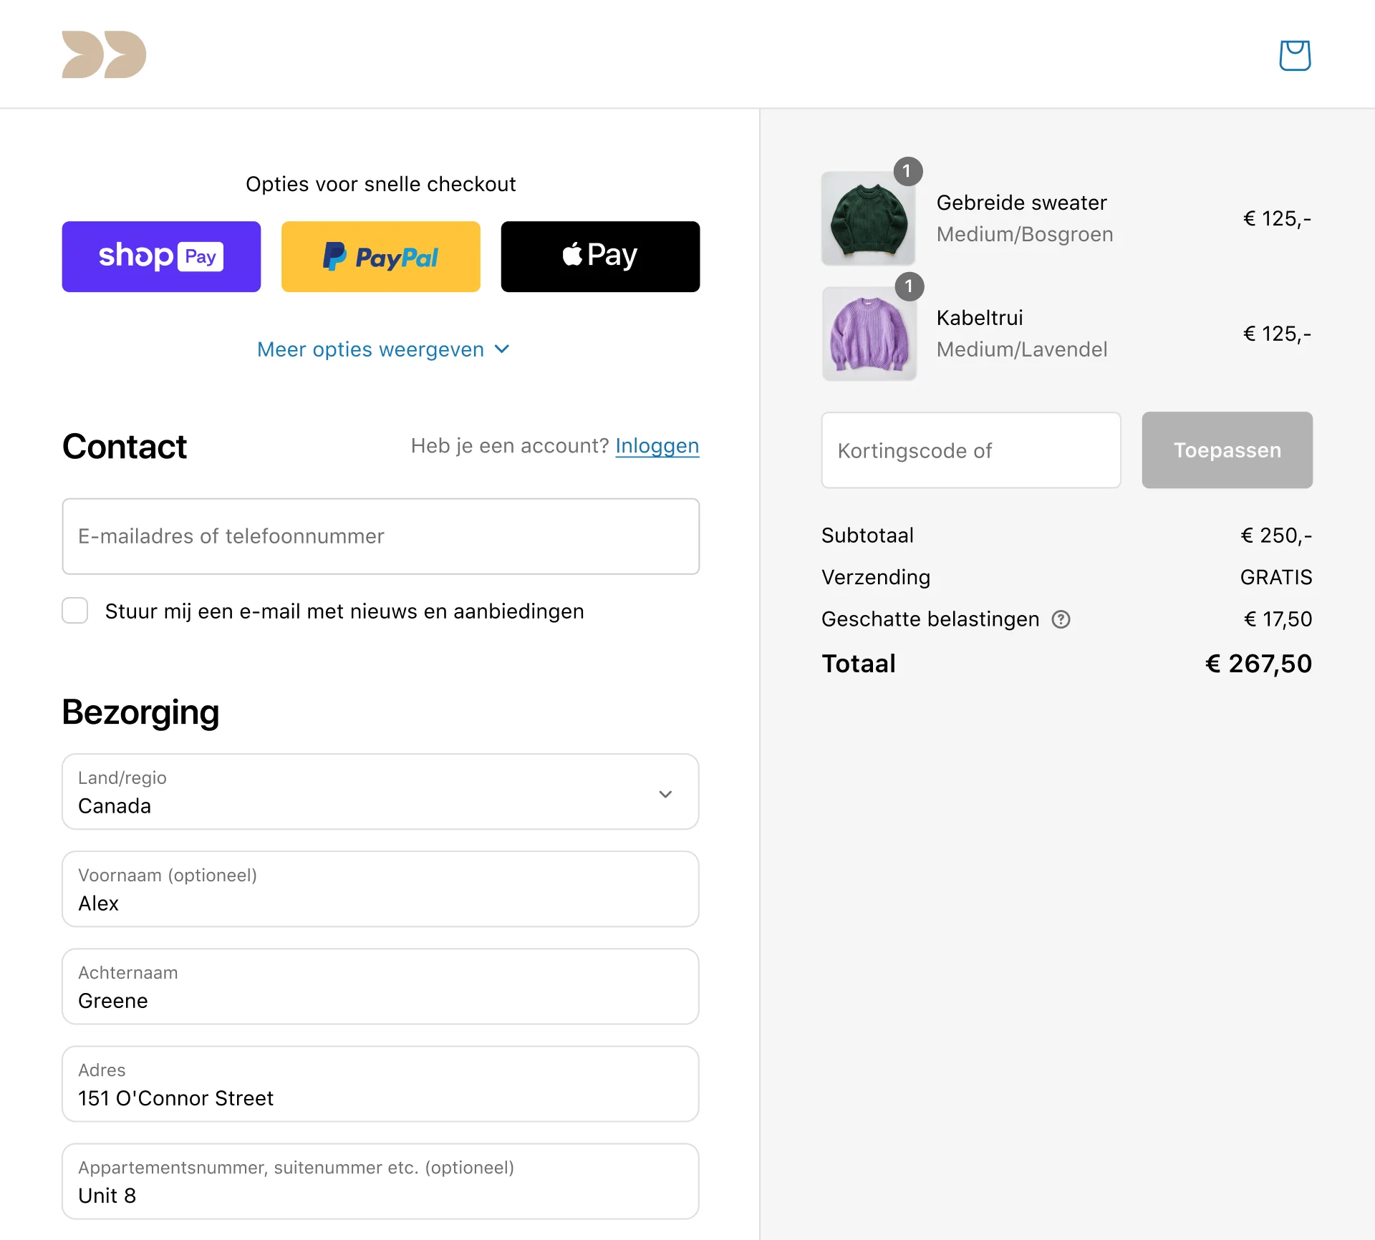Click the quantity badge on green sweater
Viewport: 1375px width, 1240px height.
tap(907, 171)
